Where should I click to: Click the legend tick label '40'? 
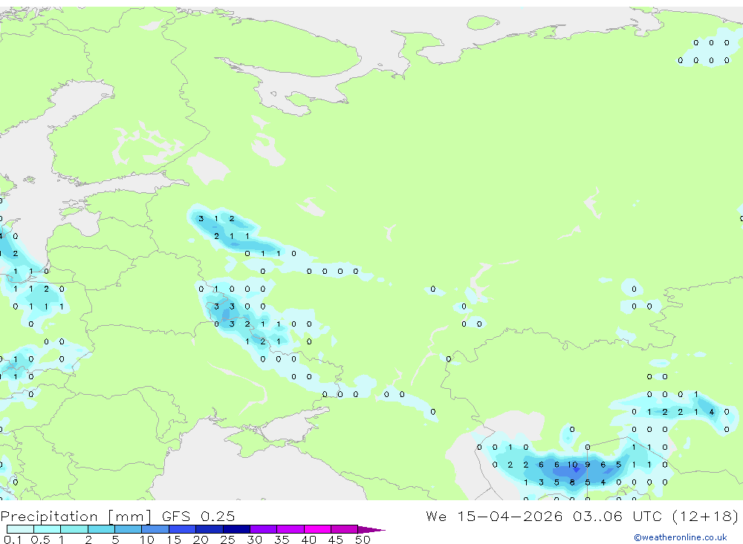pos(309,540)
